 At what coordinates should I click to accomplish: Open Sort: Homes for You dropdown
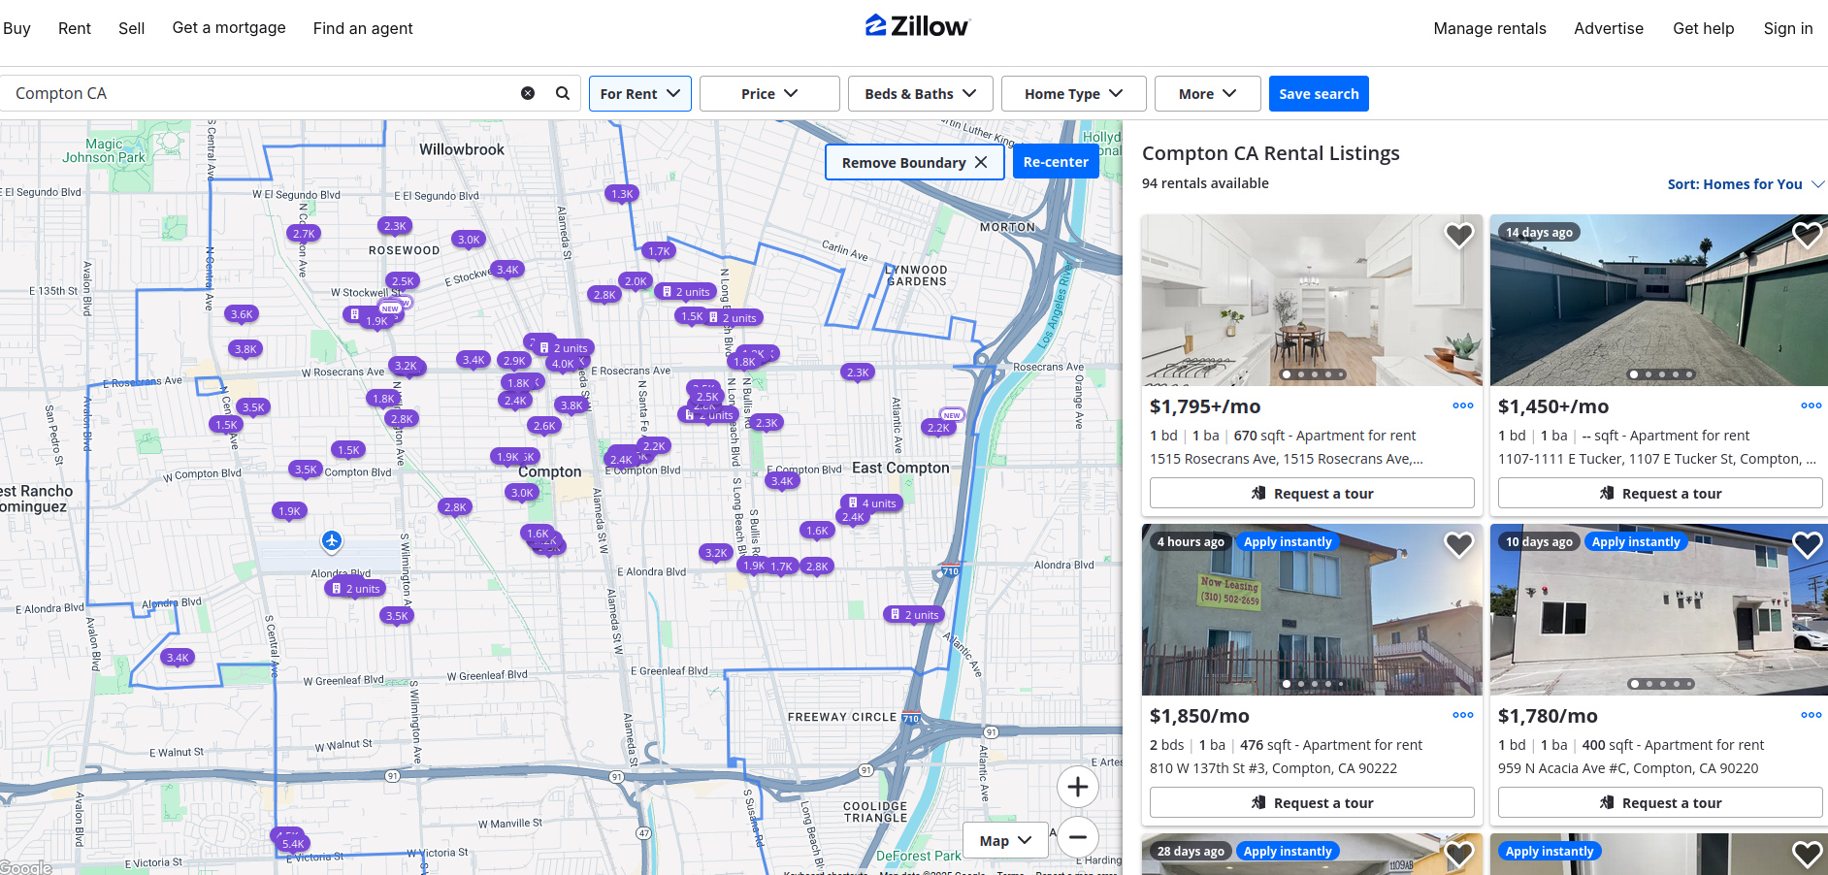tap(1745, 184)
